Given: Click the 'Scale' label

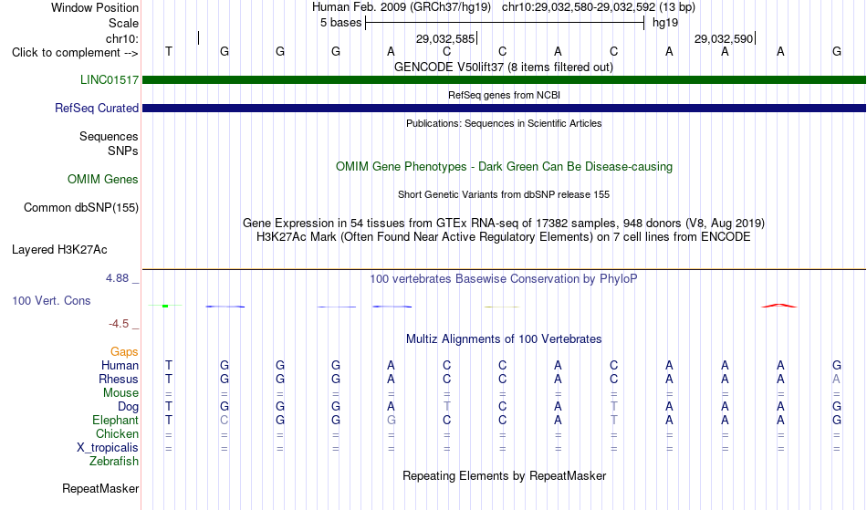Looking at the screenshot, I should point(123,23).
